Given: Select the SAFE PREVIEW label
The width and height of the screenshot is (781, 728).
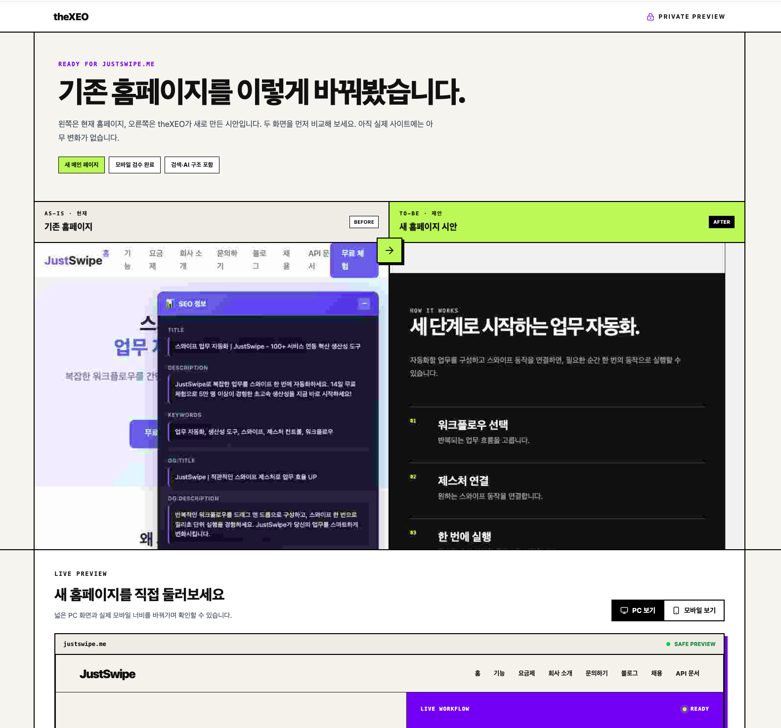Looking at the screenshot, I should [694, 644].
